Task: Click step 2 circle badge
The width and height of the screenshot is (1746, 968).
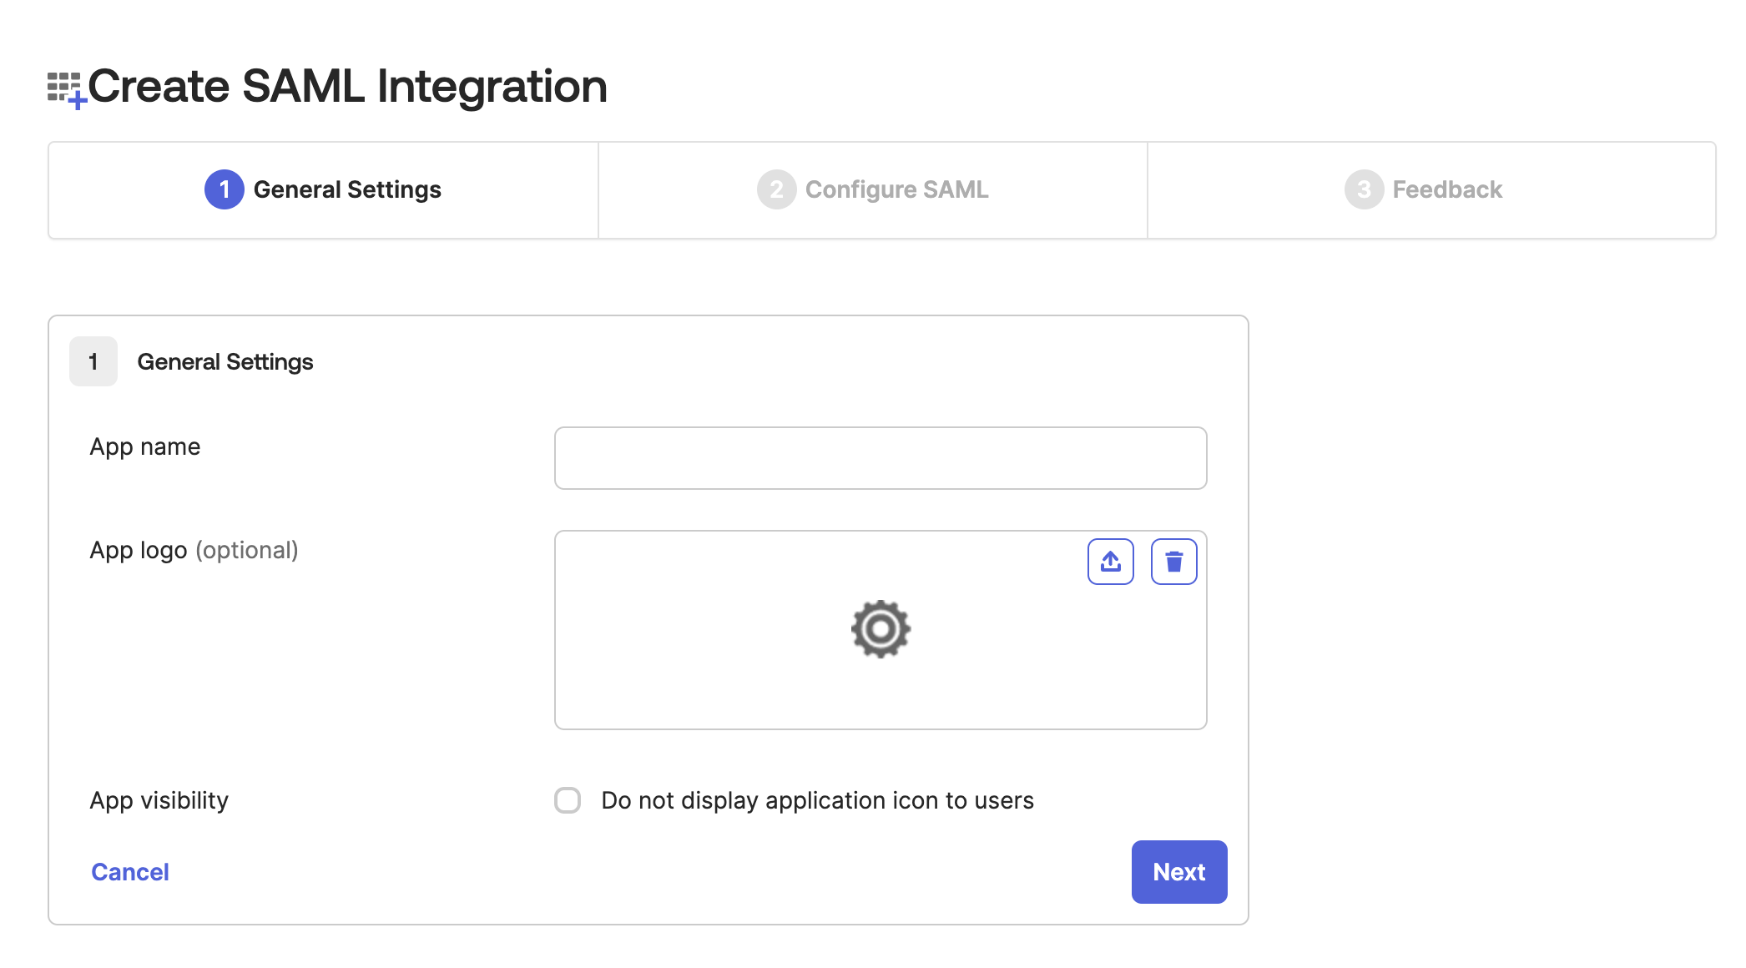Action: (x=776, y=189)
